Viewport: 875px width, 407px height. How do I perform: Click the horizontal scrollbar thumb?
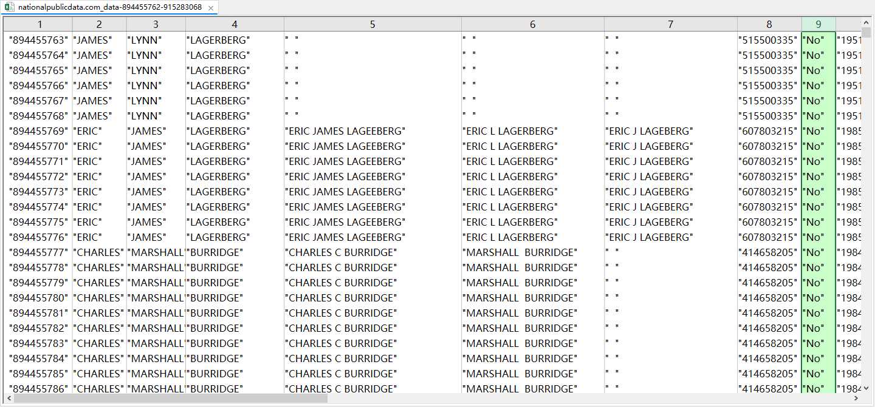click(171, 399)
